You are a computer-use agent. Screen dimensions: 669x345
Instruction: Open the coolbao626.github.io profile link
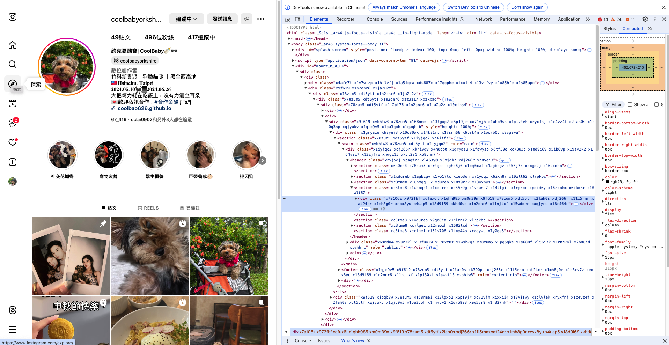tap(144, 108)
